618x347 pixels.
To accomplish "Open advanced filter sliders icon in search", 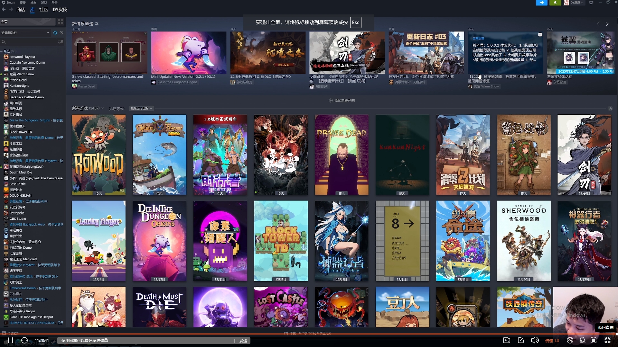I will (60, 42).
